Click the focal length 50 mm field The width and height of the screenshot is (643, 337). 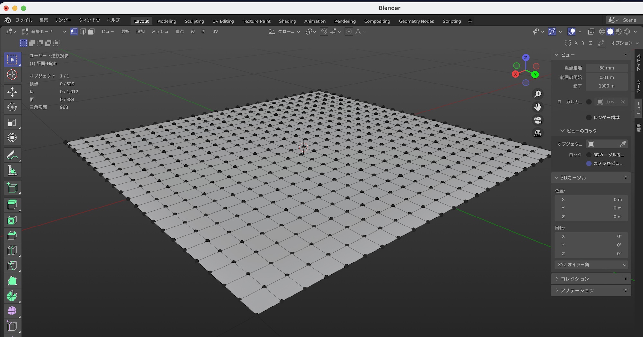pyautogui.click(x=606, y=68)
